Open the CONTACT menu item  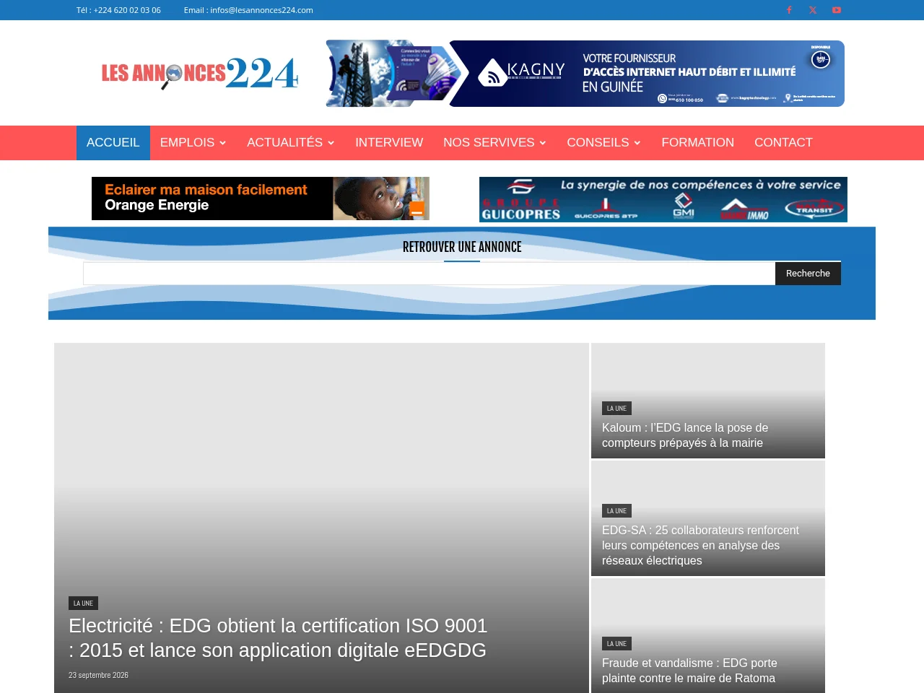coord(783,143)
